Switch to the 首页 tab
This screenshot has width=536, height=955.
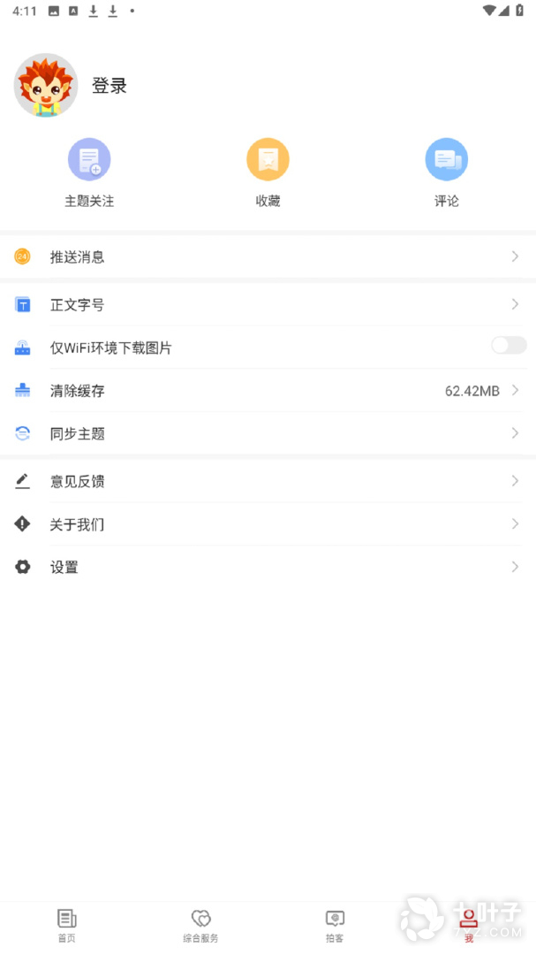[66, 924]
